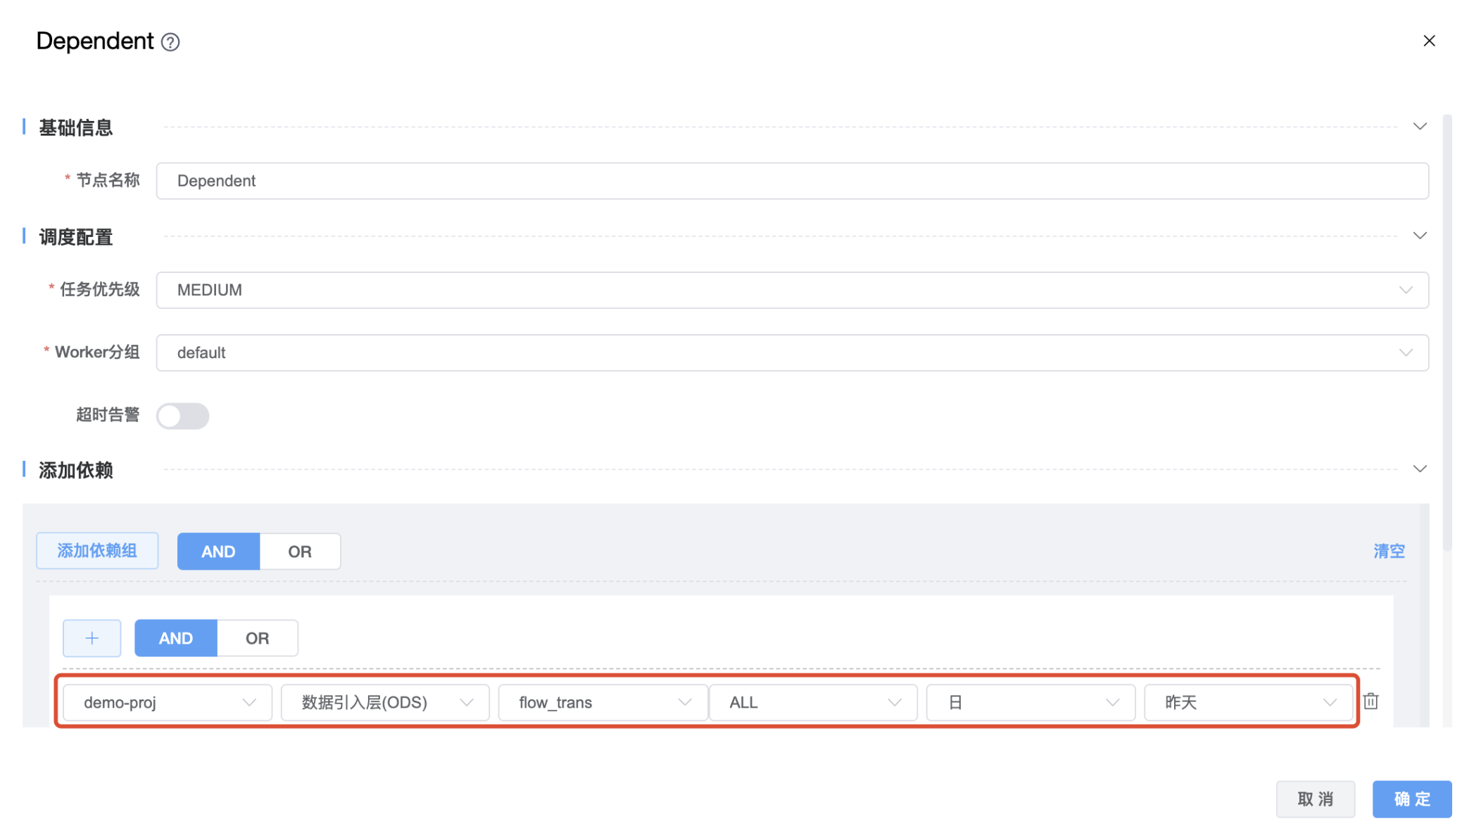The image size is (1474, 840).
Task: Click the 清空 link
Action: pos(1388,551)
